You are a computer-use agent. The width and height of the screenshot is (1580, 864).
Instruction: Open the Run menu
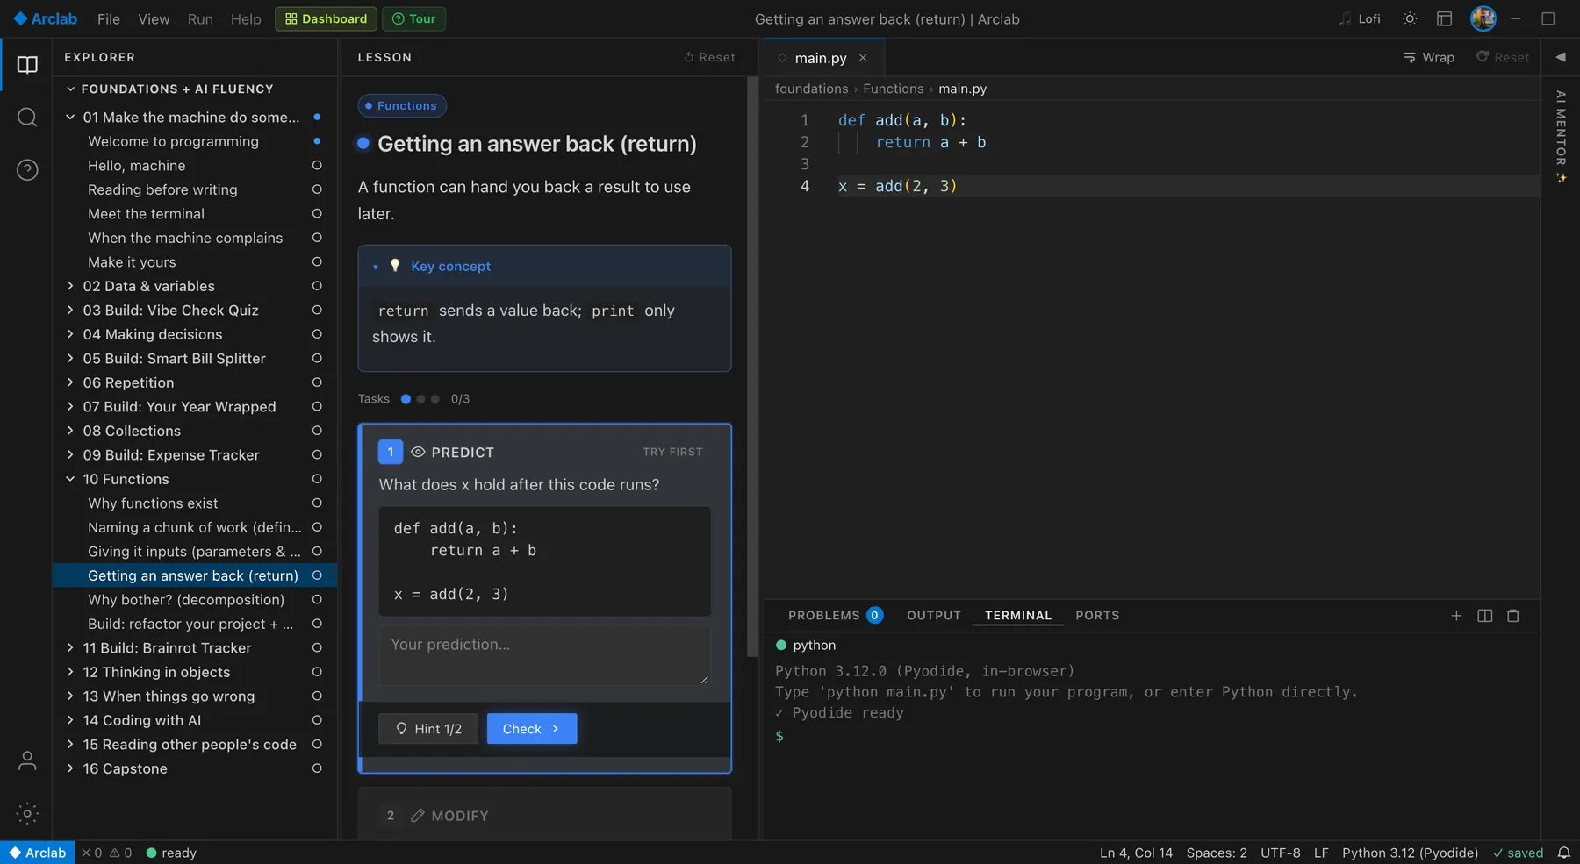(x=200, y=18)
